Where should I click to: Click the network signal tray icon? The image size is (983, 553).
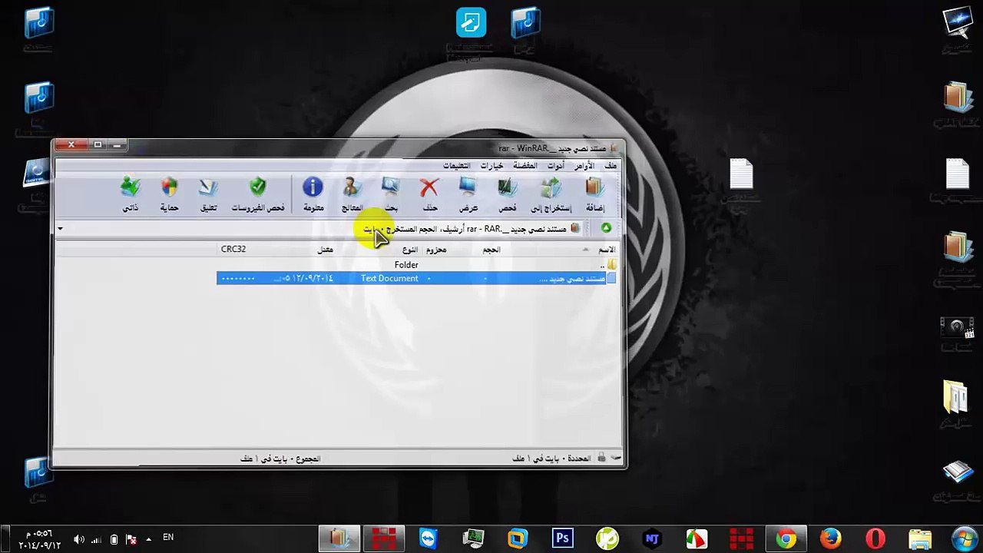point(96,539)
